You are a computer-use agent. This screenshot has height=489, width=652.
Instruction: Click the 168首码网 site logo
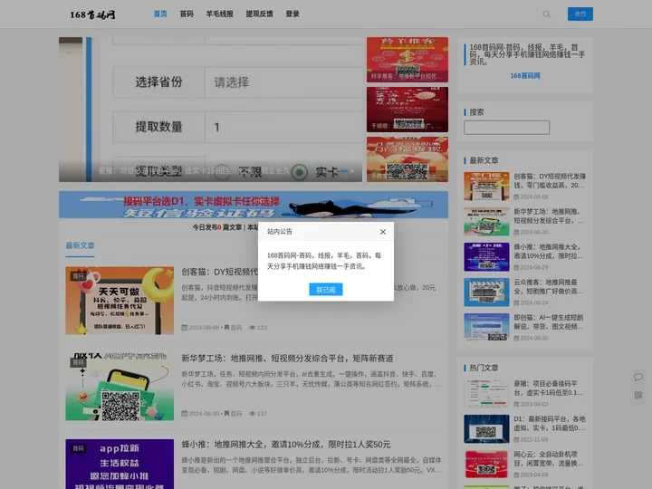92,14
